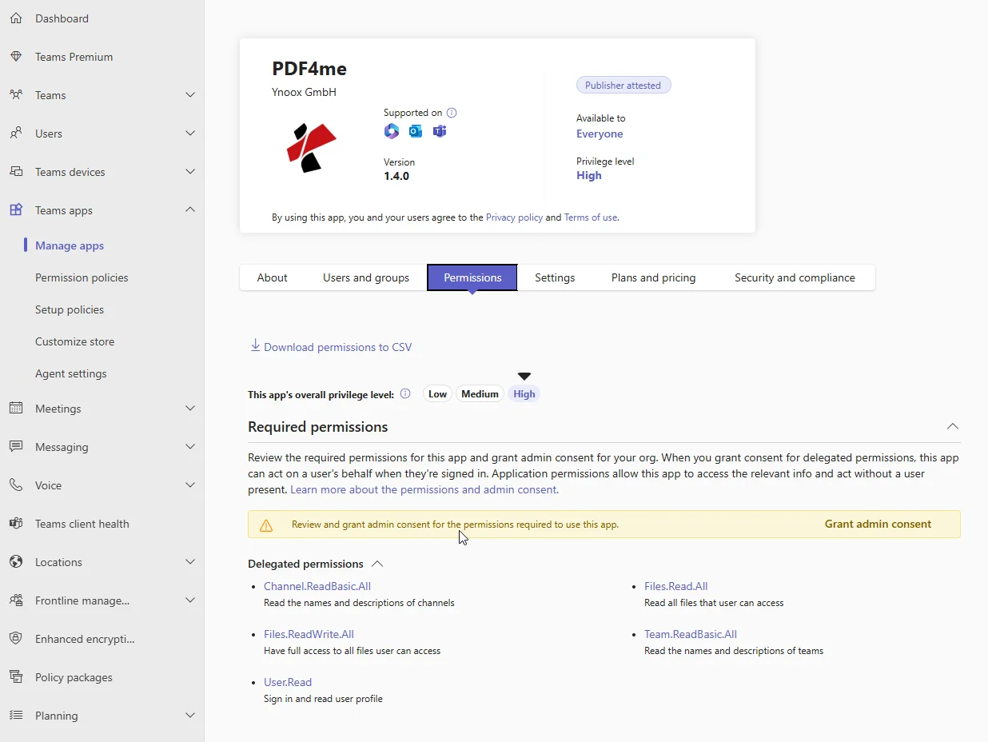Click the Teams devices icon
The height and width of the screenshot is (742, 988).
(x=16, y=172)
